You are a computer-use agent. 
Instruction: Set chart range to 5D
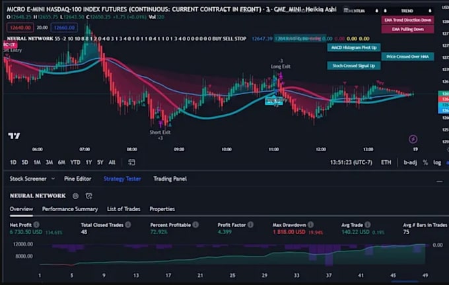(25, 162)
